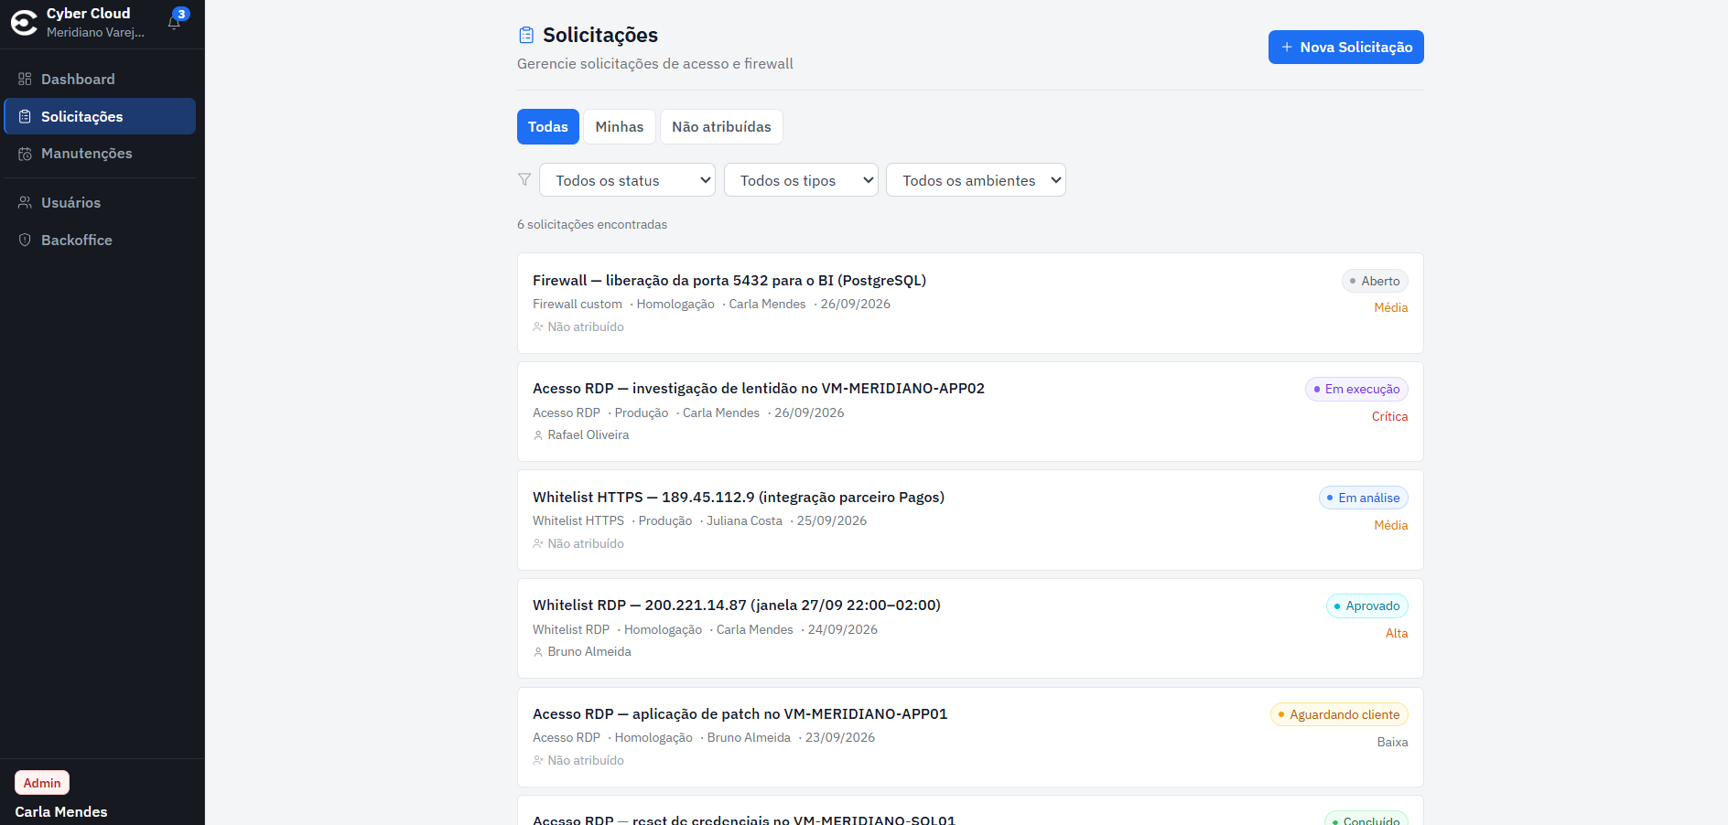Open the Firewall liberação da porta 5432 request
This screenshot has height=825, width=1728.
970,303
